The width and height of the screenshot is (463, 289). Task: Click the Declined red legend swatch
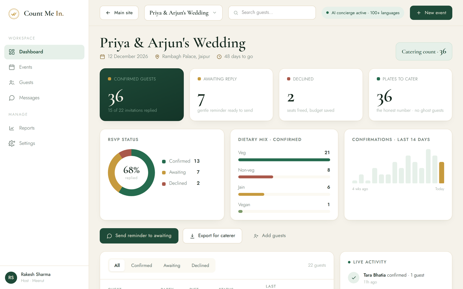tap(164, 184)
